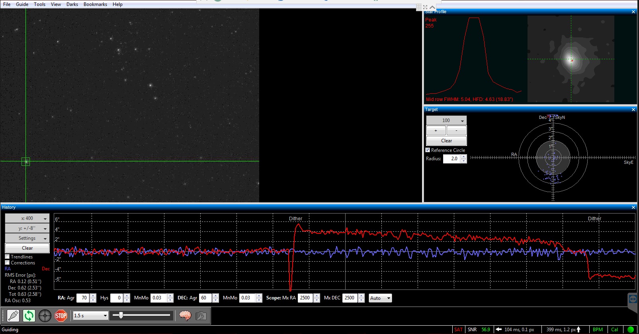The height and width of the screenshot is (334, 639).
Task: Hit the red STOP icon
Action: [61, 316]
